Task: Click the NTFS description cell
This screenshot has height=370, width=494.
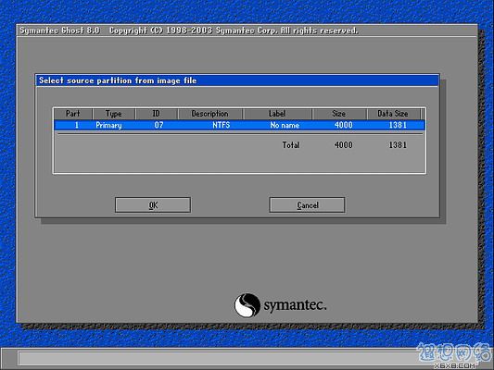Action: pos(222,125)
